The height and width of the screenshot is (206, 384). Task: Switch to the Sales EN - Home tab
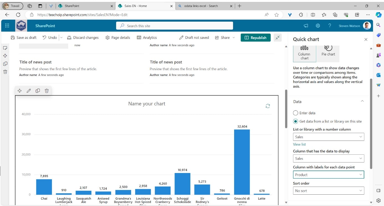tap(145, 6)
